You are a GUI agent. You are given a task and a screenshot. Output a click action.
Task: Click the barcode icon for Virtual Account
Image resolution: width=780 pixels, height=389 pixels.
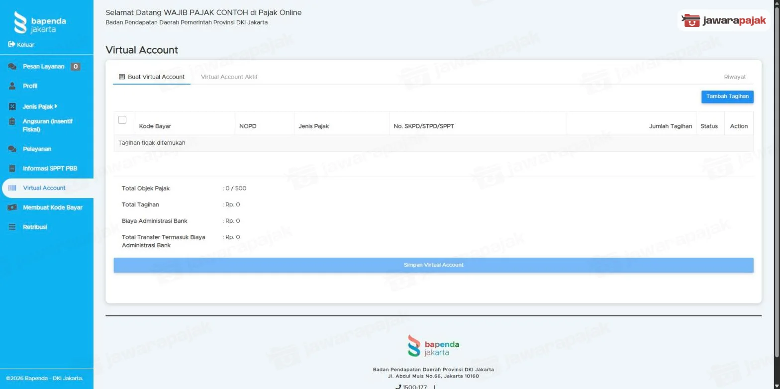pos(12,188)
